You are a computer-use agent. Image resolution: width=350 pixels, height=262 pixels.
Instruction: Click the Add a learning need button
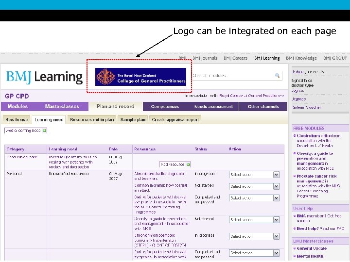click(26, 131)
